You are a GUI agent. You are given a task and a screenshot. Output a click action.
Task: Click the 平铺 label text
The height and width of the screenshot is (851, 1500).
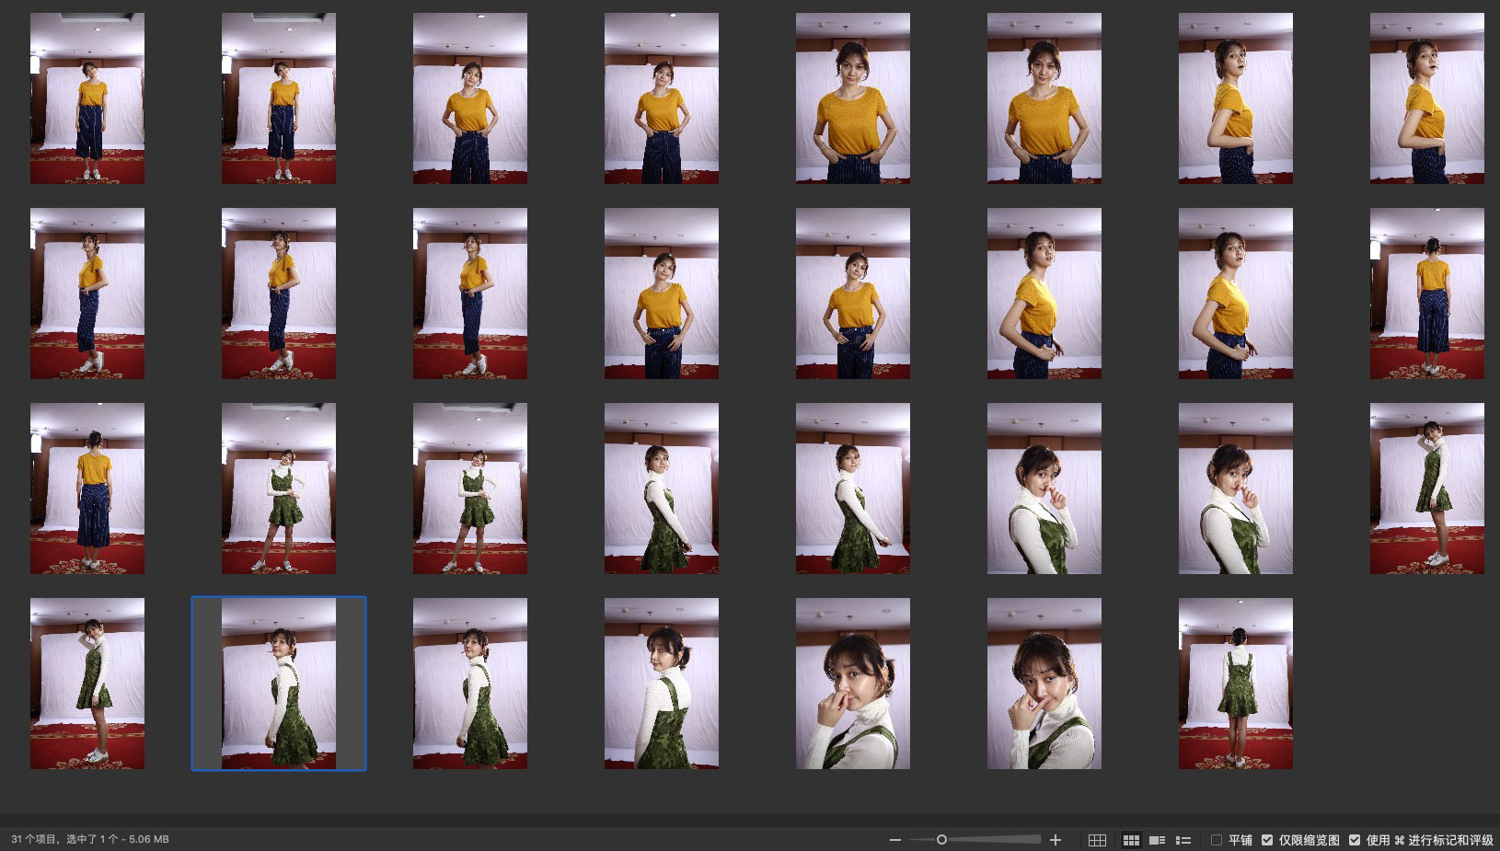[1240, 840]
